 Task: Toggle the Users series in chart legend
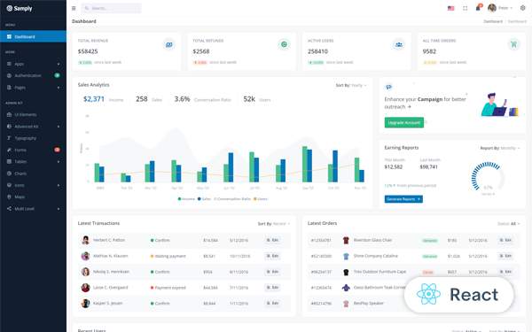[x=260, y=199]
